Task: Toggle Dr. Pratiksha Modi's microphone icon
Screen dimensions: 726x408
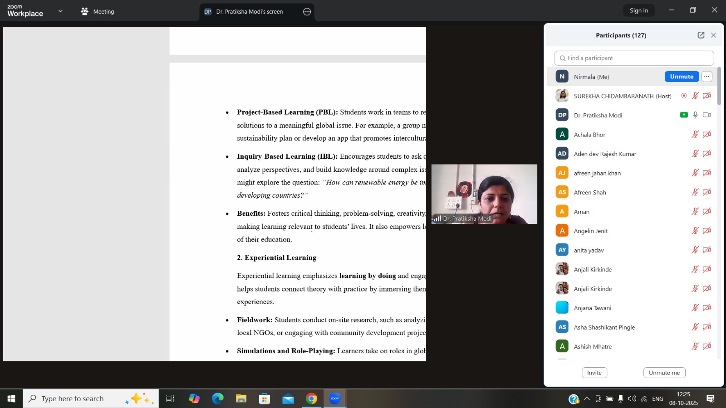Action: [695, 115]
